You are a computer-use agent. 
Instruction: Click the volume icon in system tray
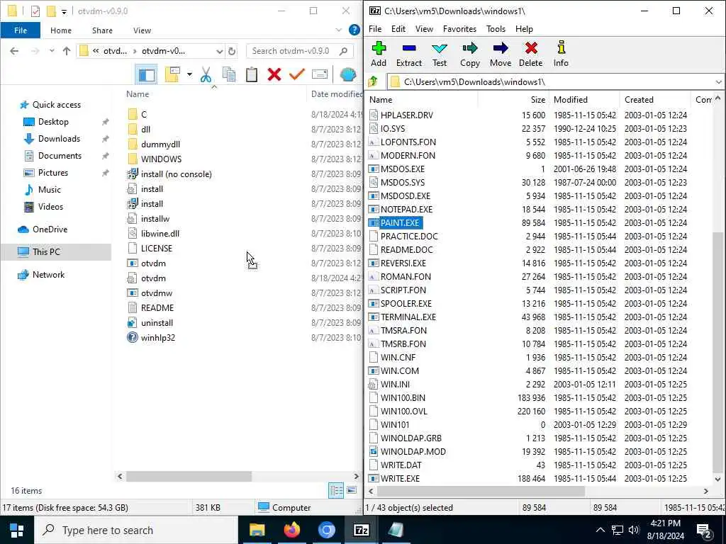pyautogui.click(x=634, y=530)
